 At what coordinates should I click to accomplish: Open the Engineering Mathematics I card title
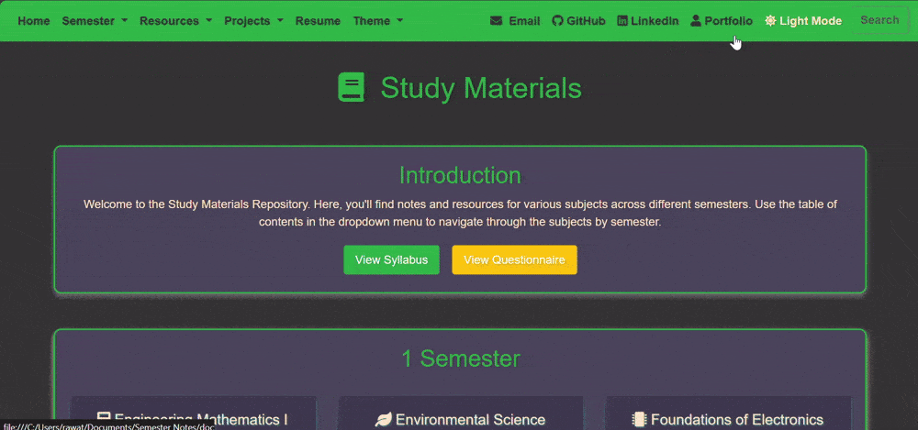tap(201, 420)
